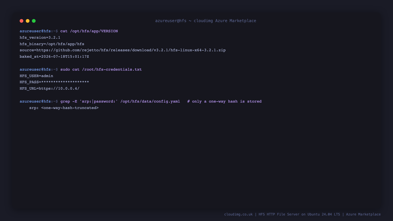Click the prompt before the sudo cat command
Viewport: 393px width, 221px height.
pyautogui.click(x=39, y=69)
